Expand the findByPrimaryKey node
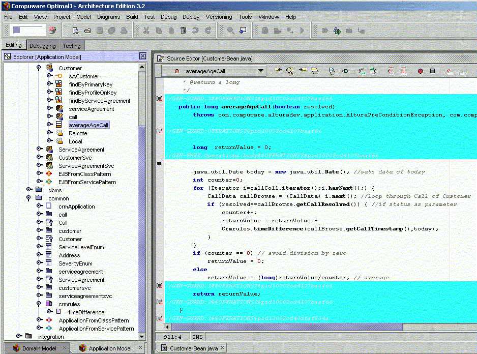Screen dimensions: 477x354 pyautogui.click(x=49, y=83)
